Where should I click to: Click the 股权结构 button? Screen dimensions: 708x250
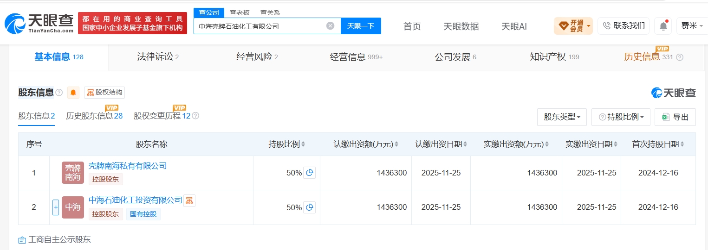[x=104, y=93]
